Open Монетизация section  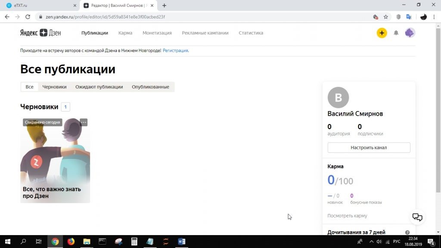(x=157, y=33)
